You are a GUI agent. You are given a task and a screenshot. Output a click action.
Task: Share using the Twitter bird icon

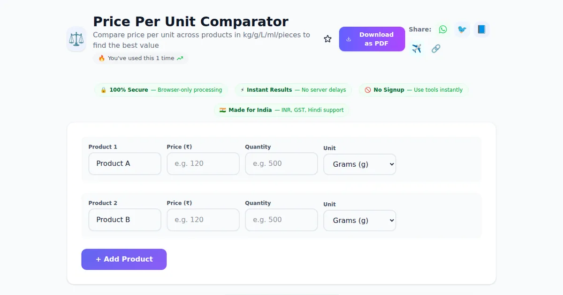[462, 29]
